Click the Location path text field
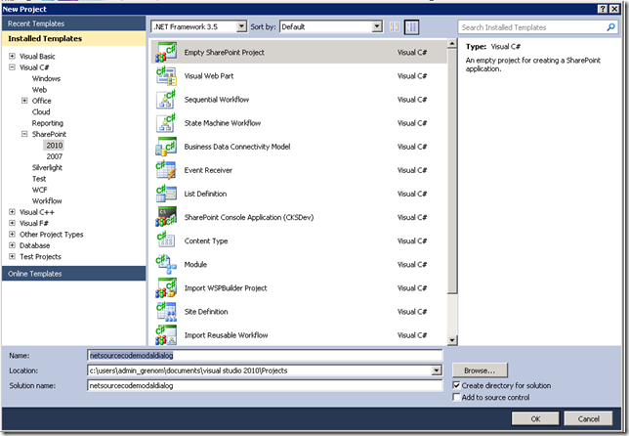 click(x=260, y=371)
